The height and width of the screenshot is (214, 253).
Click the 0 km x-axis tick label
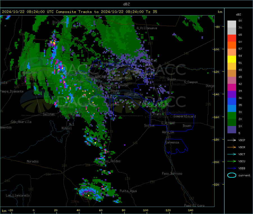pyautogui.click(x=33, y=210)
